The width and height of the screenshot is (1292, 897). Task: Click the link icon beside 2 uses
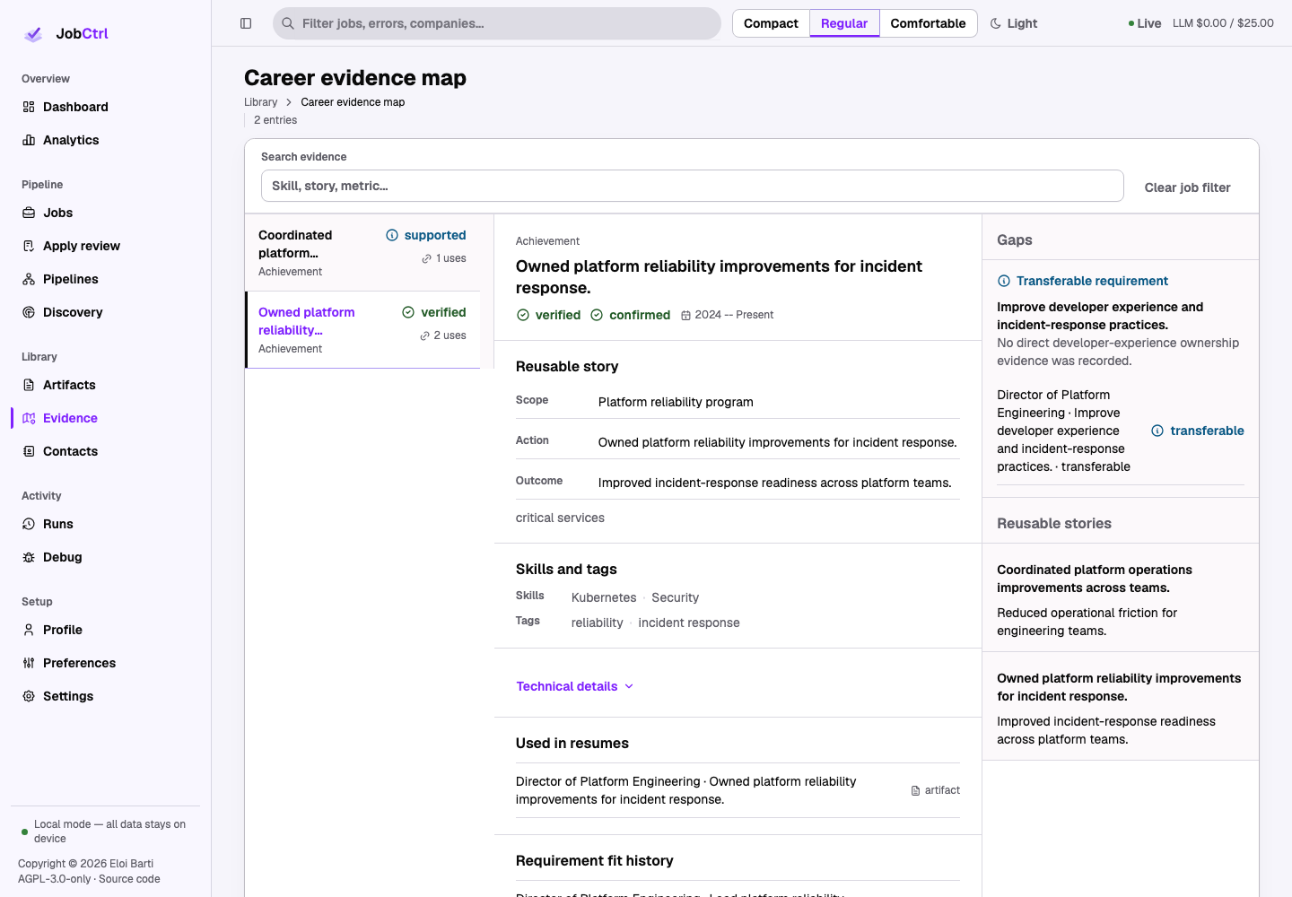[x=425, y=335]
